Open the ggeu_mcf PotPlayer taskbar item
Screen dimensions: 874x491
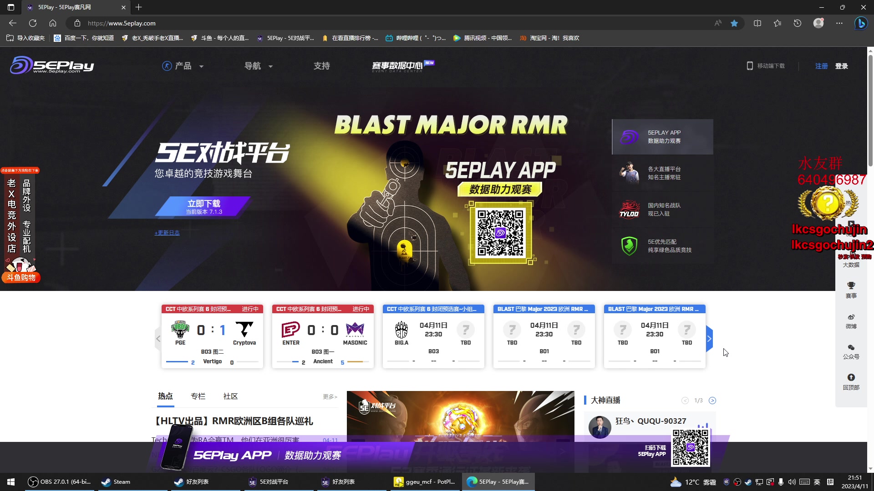(425, 482)
